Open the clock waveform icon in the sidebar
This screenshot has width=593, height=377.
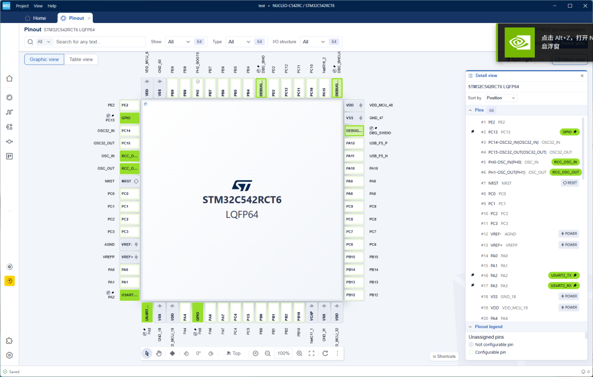pos(9,112)
